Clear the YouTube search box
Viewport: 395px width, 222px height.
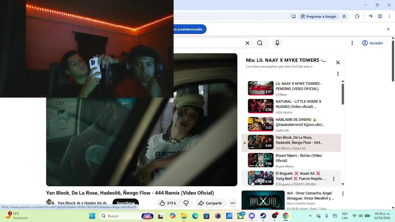247,43
